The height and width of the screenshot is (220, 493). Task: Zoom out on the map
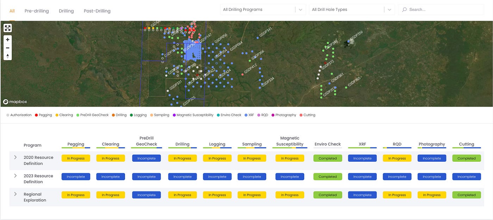click(7, 48)
